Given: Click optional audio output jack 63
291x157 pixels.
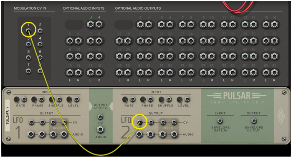Looking at the screenshot, I should pyautogui.click(x=266, y=73).
